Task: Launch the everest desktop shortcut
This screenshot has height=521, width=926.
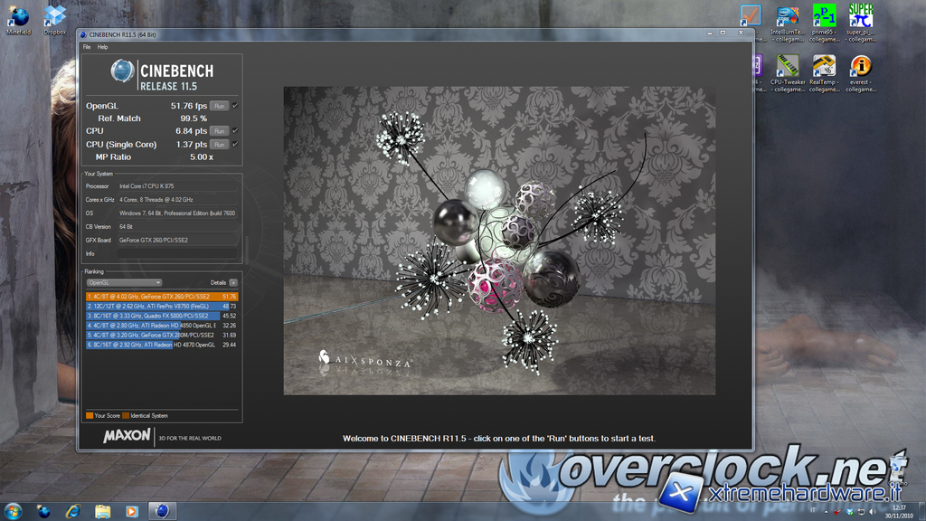Action: (860, 69)
